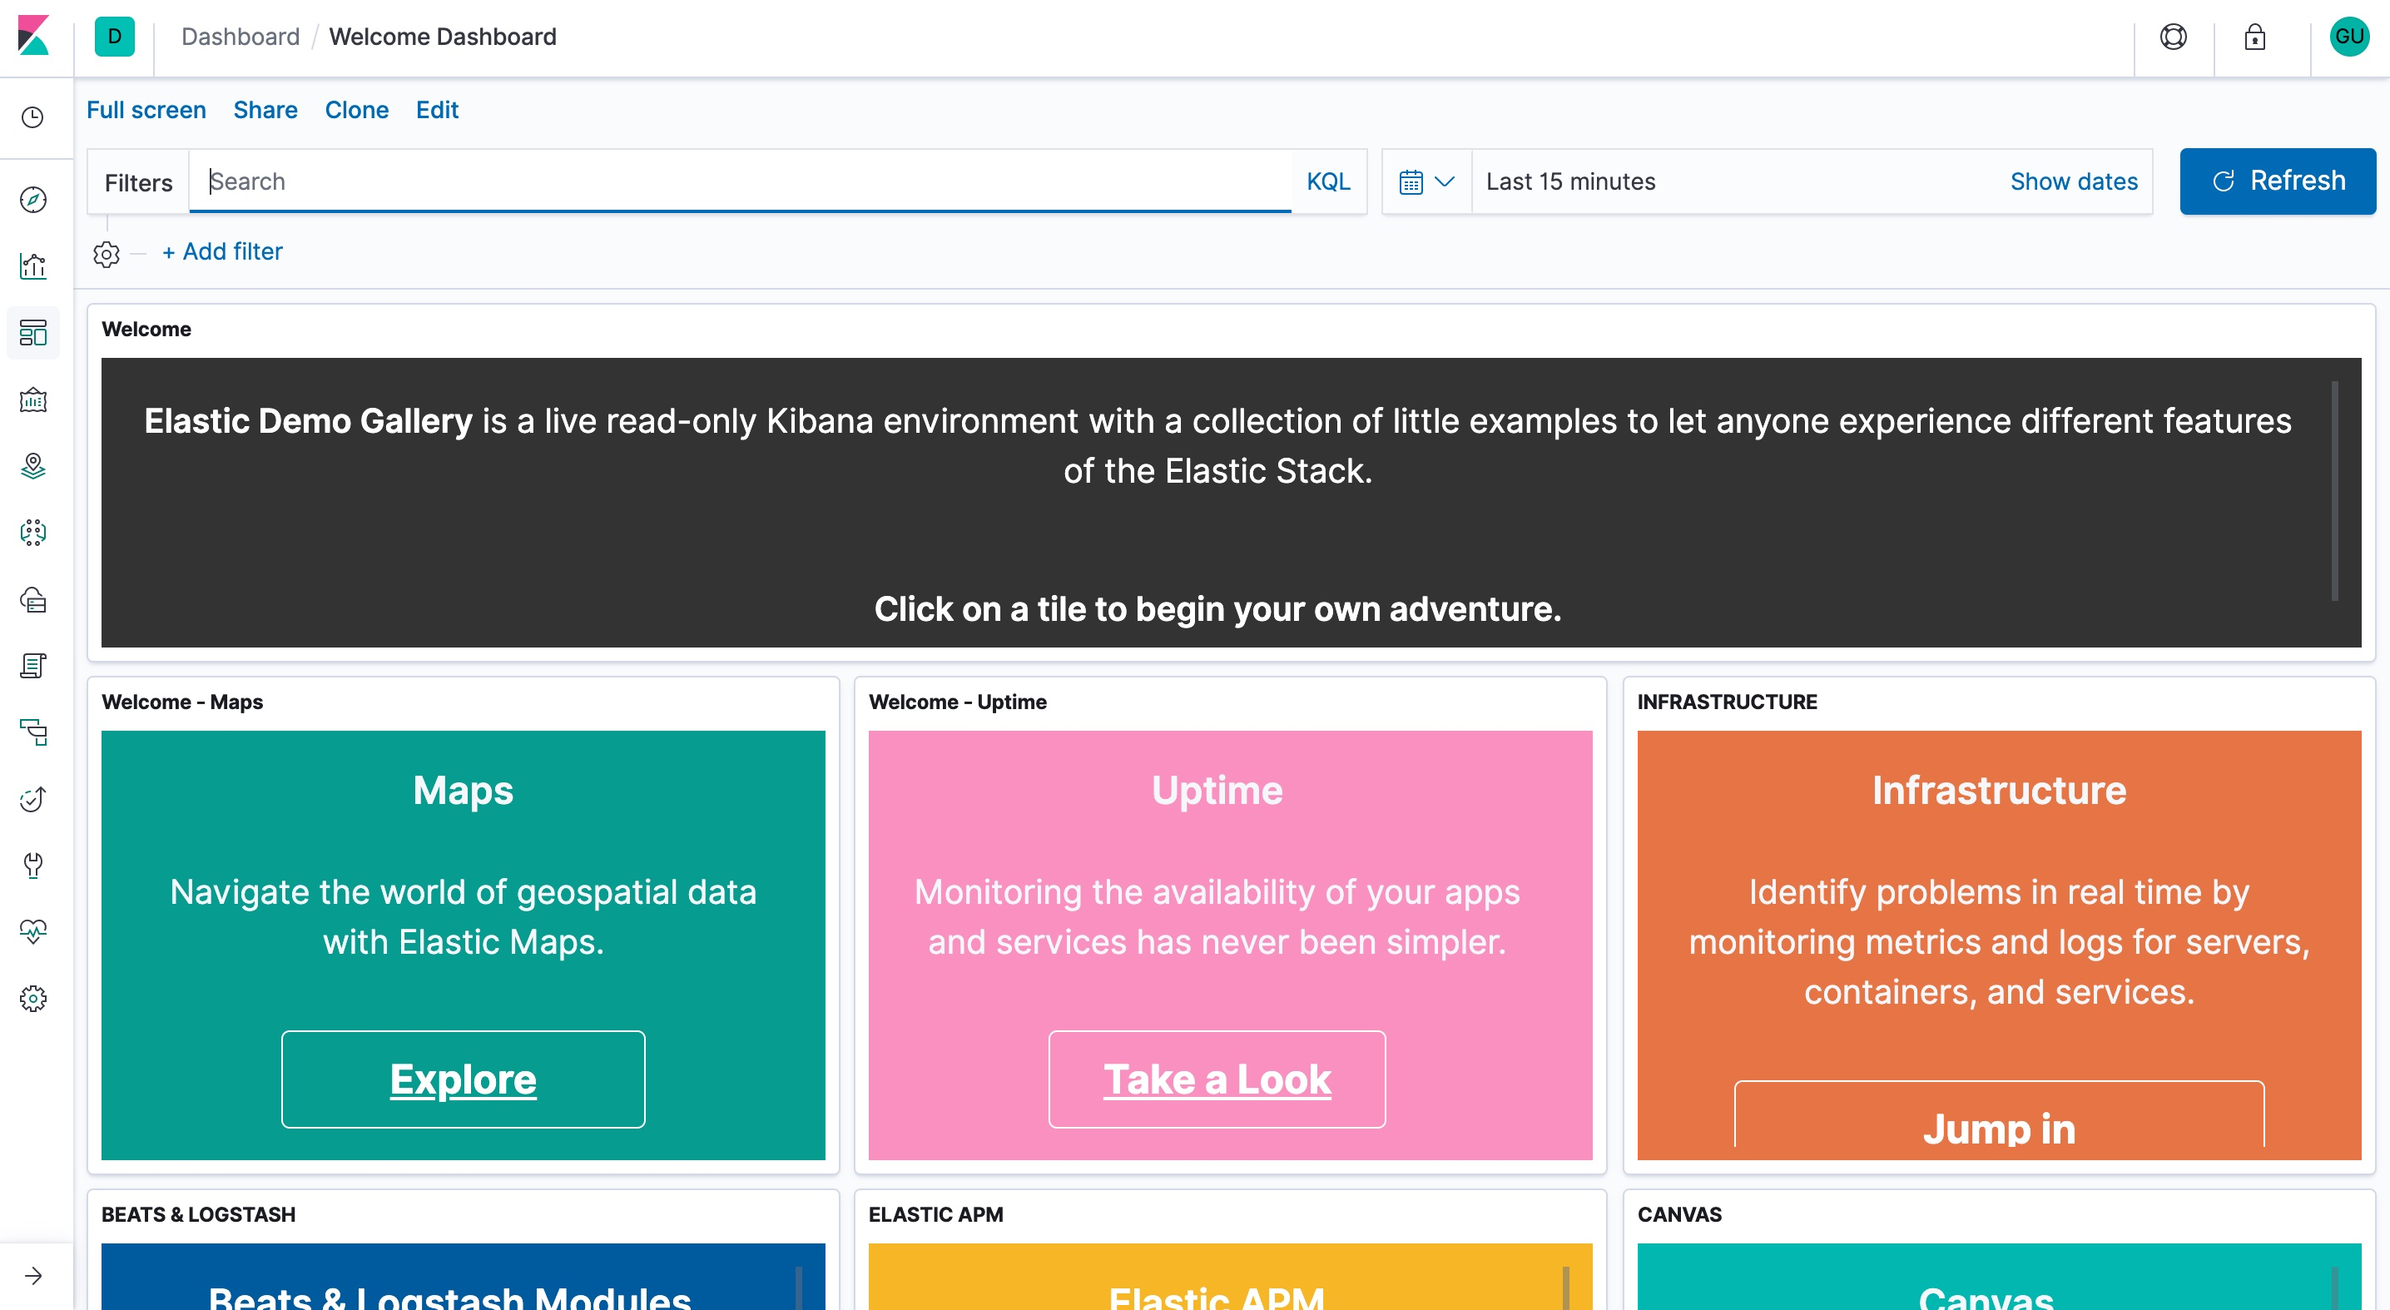
Task: Open the filter options gear menu
Action: click(107, 253)
